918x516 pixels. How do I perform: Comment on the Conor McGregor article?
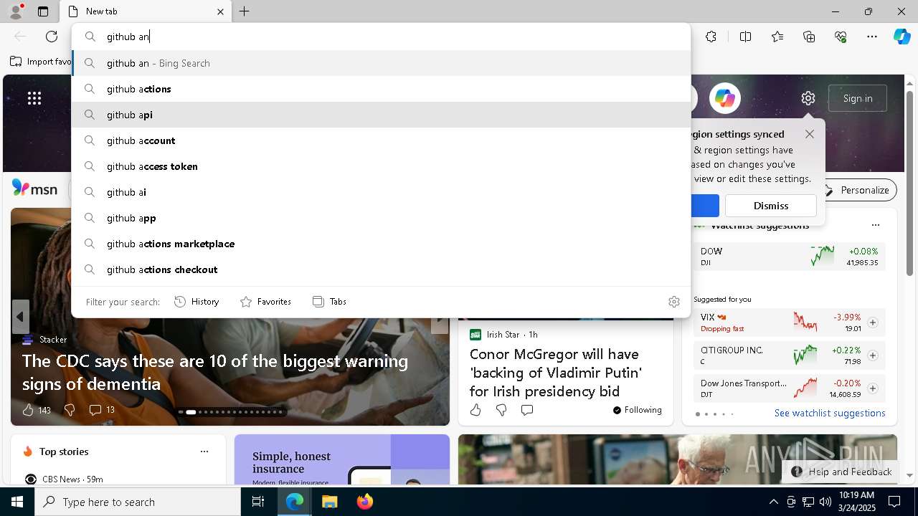point(527,410)
